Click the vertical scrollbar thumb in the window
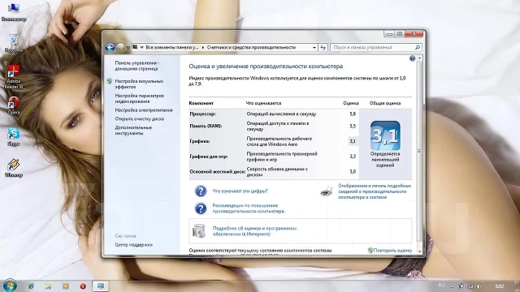Screen dimensions: 520x292 point(419,151)
